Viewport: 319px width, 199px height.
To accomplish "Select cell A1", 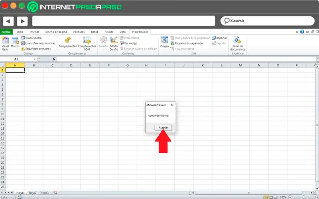I will point(15,70).
